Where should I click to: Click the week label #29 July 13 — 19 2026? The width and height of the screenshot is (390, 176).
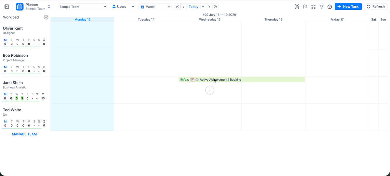click(x=219, y=15)
